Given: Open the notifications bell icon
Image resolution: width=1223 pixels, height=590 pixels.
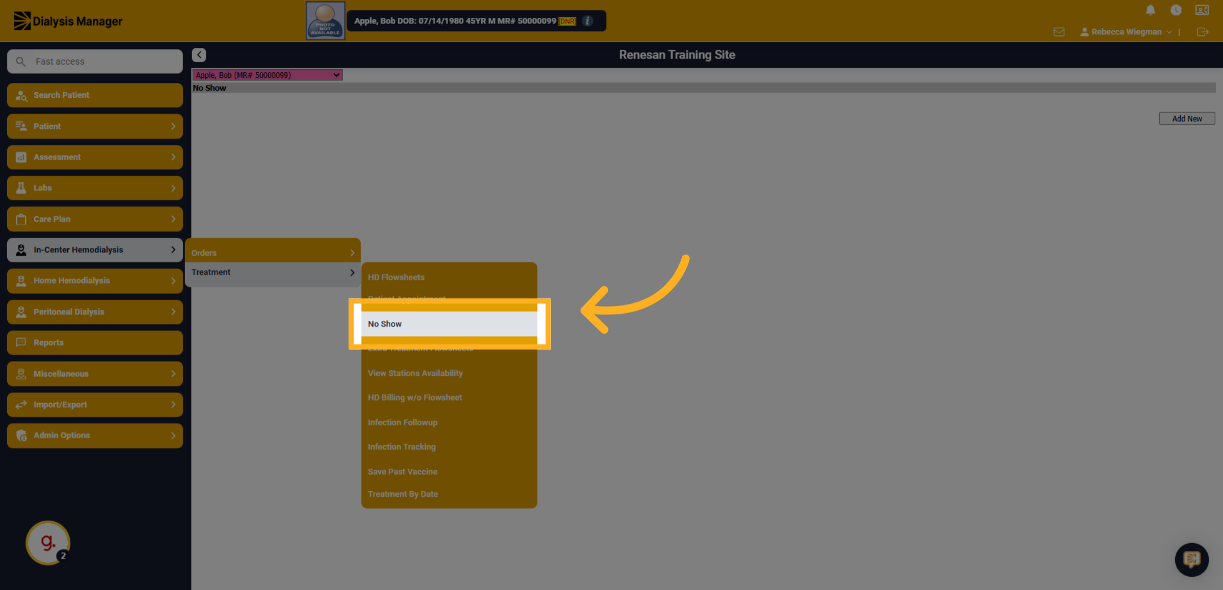Looking at the screenshot, I should tap(1150, 10).
